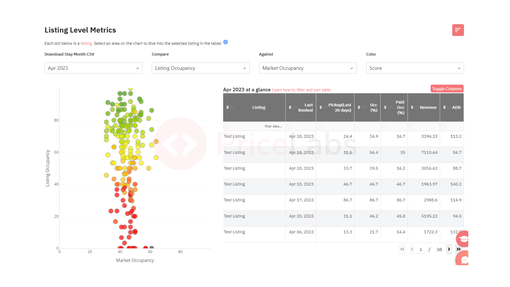Click the revenue value 3396.33
510x287 pixels.
[x=429, y=136]
